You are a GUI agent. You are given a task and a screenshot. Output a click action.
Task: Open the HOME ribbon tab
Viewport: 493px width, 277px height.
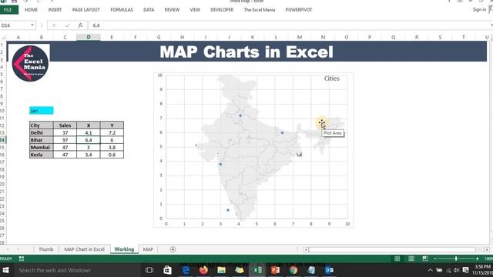click(x=31, y=10)
